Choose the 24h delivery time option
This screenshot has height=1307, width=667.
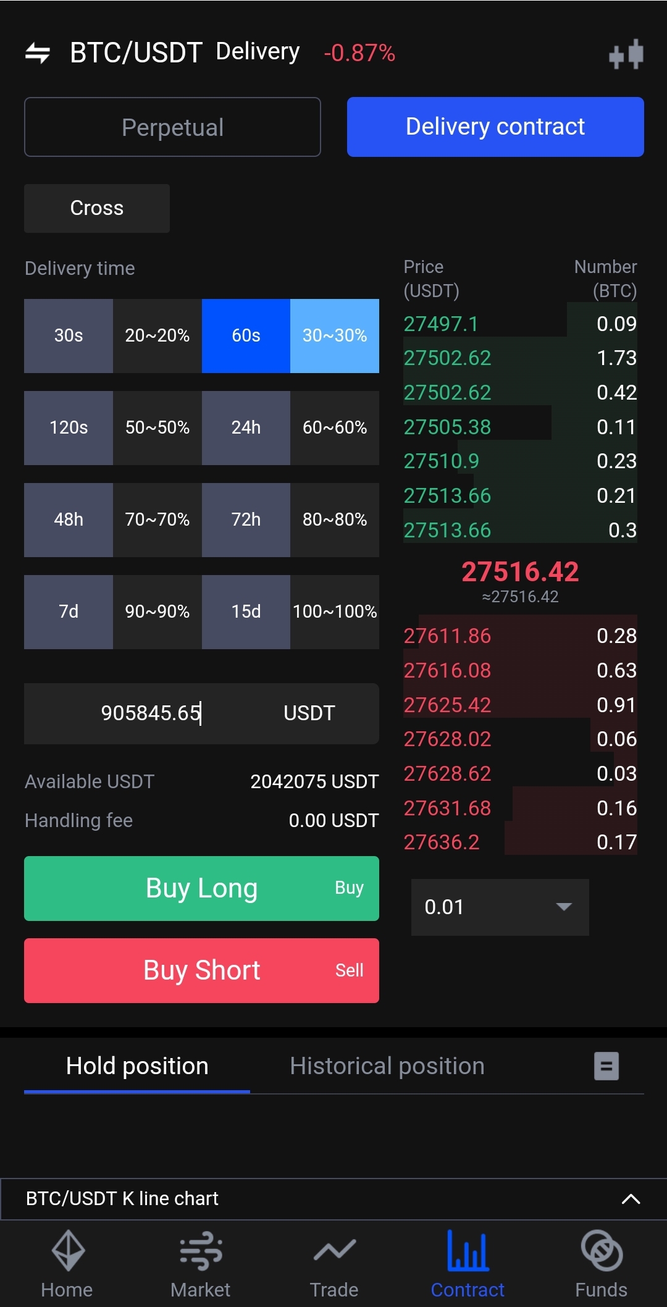246,427
